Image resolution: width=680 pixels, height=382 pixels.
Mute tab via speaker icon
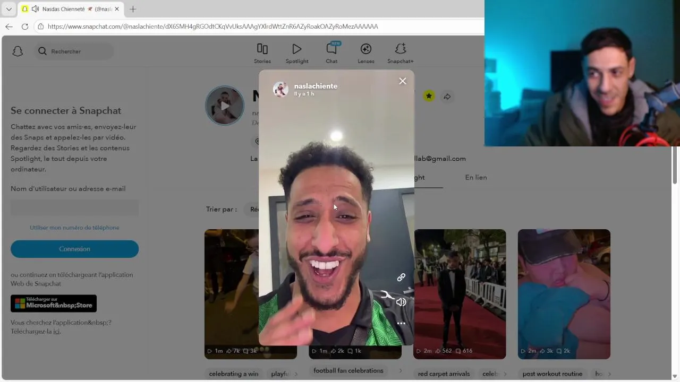point(35,9)
